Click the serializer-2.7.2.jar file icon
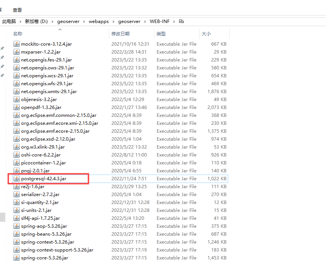 pos(17,194)
